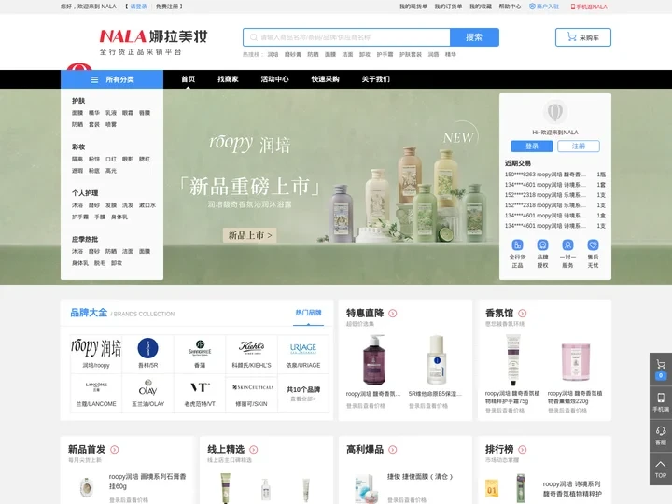Click the blue 登录 button
672x504 pixels.
532,147
